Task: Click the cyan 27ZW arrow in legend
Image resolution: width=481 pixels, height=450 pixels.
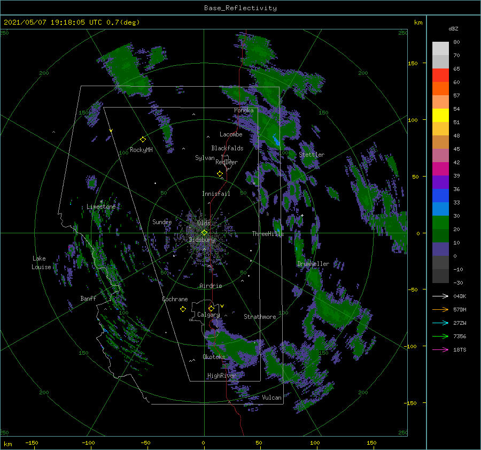Action: click(x=440, y=323)
